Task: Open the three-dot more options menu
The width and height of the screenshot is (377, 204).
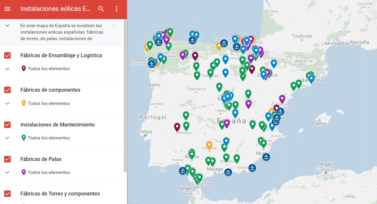Action: (x=117, y=9)
